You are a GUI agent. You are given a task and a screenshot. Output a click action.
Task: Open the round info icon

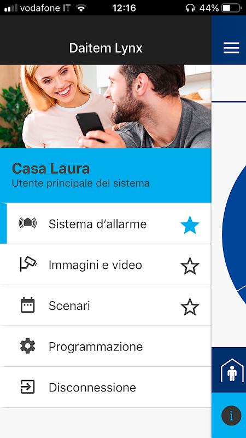231,416
